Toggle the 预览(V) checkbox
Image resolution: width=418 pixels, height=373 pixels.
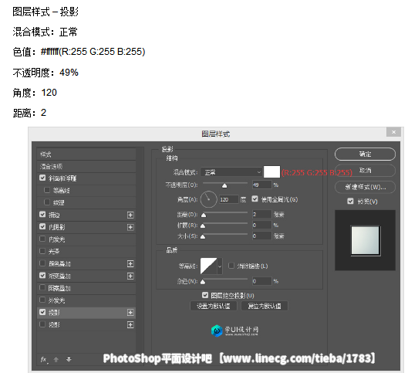[350, 201]
